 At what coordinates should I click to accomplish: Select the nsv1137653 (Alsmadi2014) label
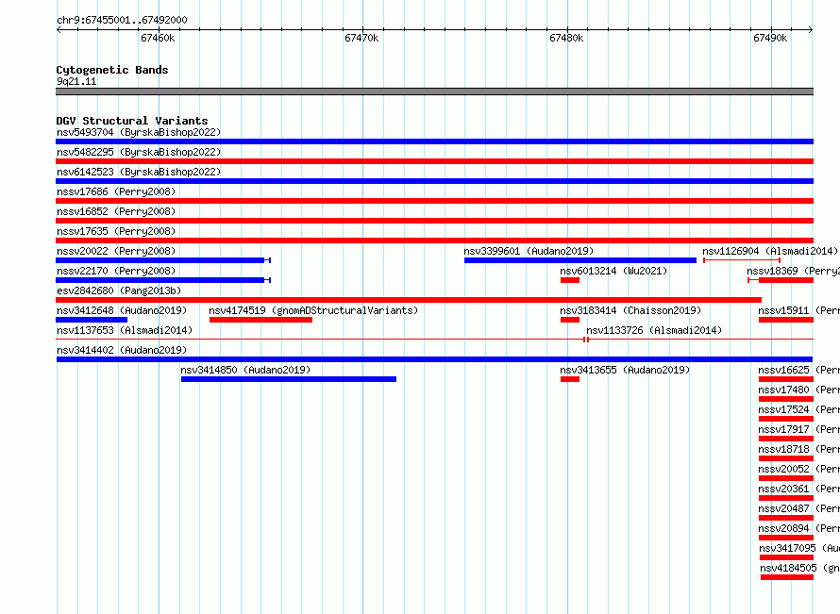pyautogui.click(x=125, y=330)
